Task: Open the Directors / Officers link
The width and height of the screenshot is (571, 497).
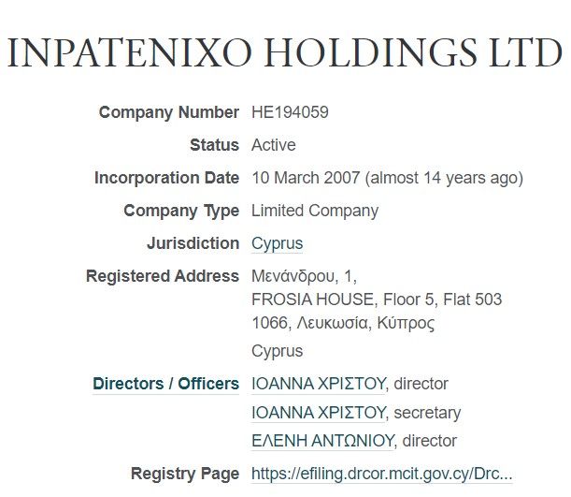Action: [166, 384]
